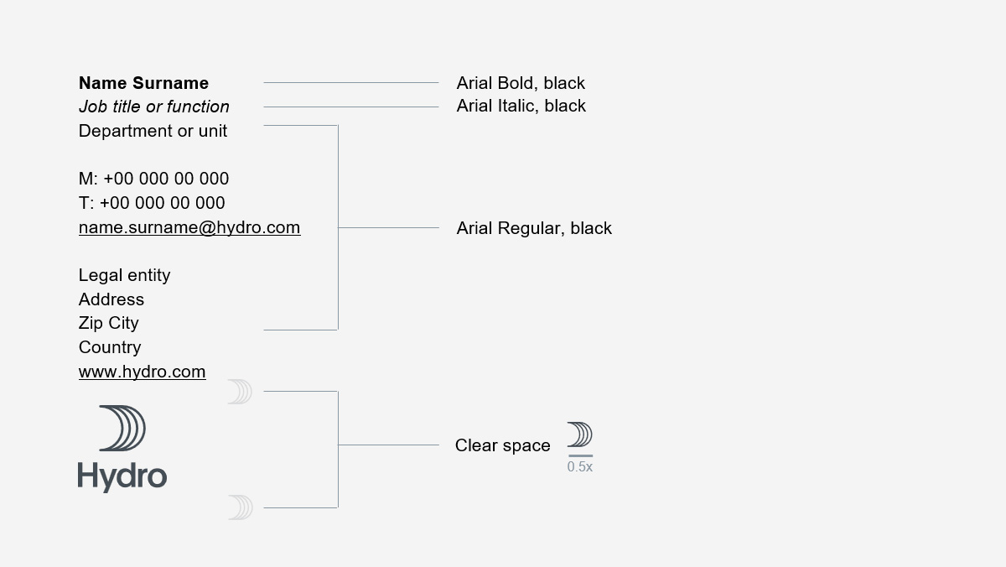Click the Zip City line
The image size is (1006, 567).
109,323
